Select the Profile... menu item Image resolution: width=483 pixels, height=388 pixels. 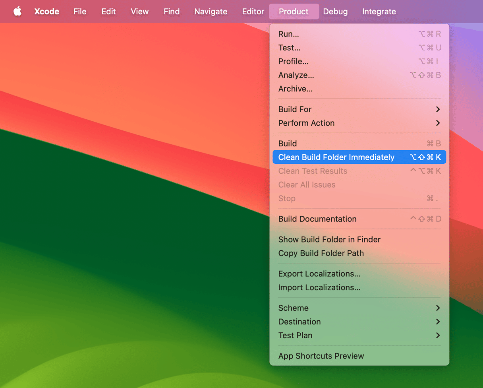293,62
